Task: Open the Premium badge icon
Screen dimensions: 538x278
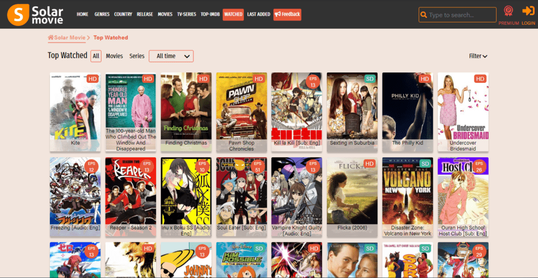Action: coord(509,12)
